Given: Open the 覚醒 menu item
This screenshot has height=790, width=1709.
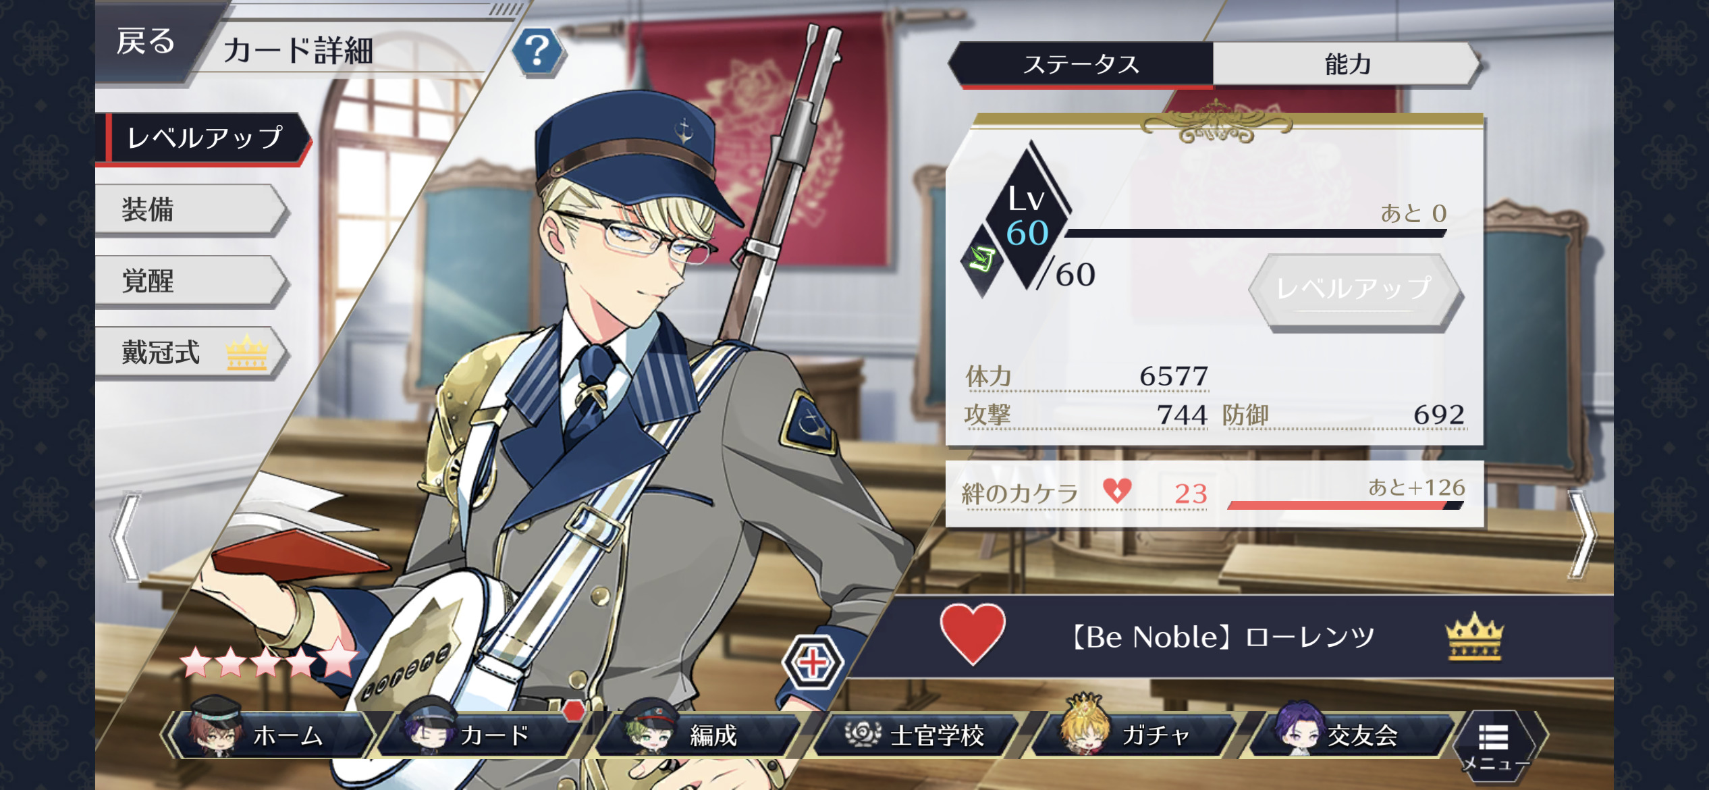Looking at the screenshot, I should (x=192, y=281).
